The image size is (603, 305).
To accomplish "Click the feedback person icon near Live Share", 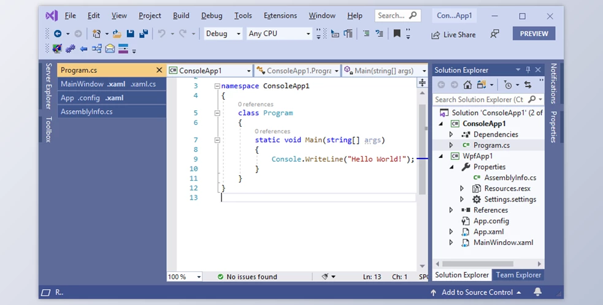I will coord(494,34).
